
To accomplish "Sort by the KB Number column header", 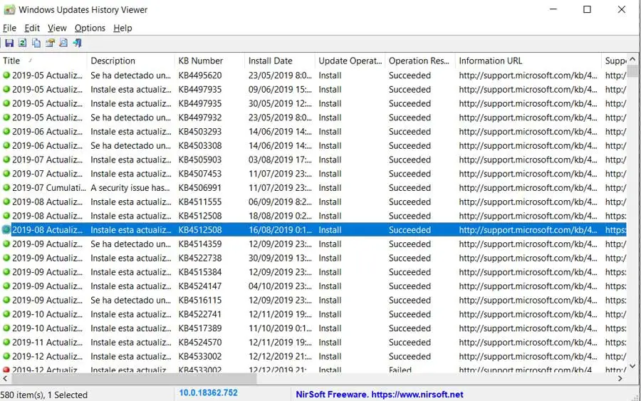I will 209,61.
